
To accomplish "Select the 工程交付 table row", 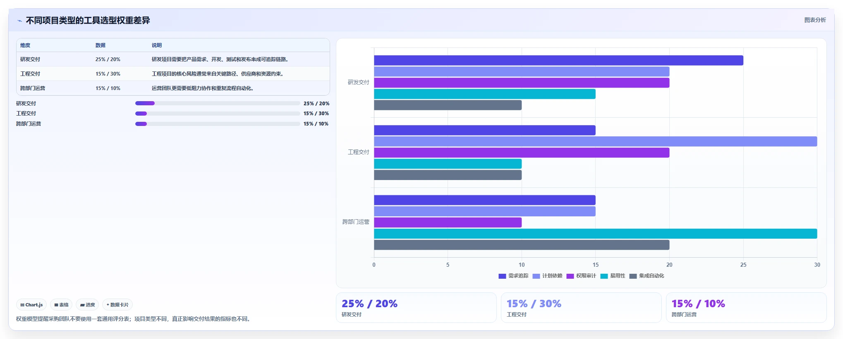I will [173, 73].
